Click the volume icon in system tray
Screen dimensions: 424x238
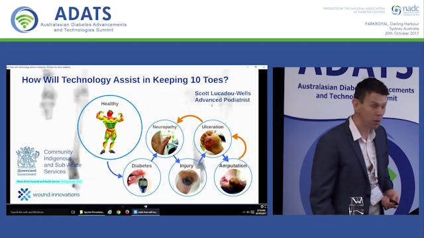click(x=248, y=212)
